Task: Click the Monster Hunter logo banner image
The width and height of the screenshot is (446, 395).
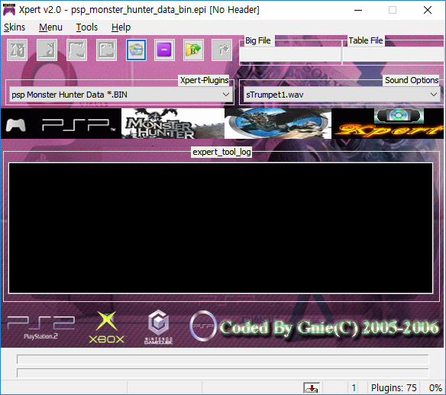Action: [x=173, y=124]
